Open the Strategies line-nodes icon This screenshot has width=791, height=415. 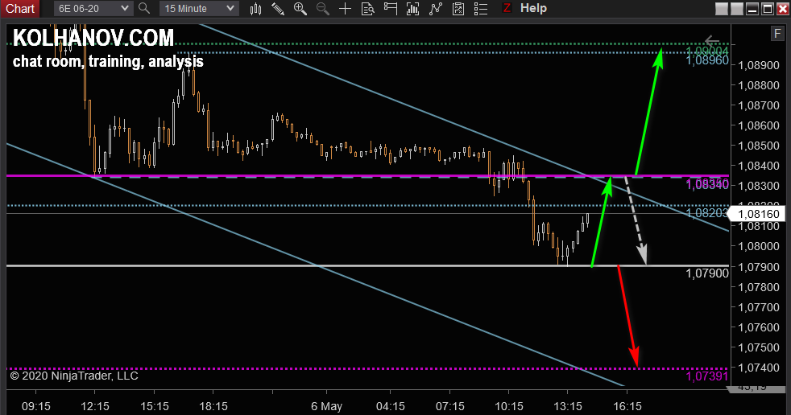(x=435, y=9)
